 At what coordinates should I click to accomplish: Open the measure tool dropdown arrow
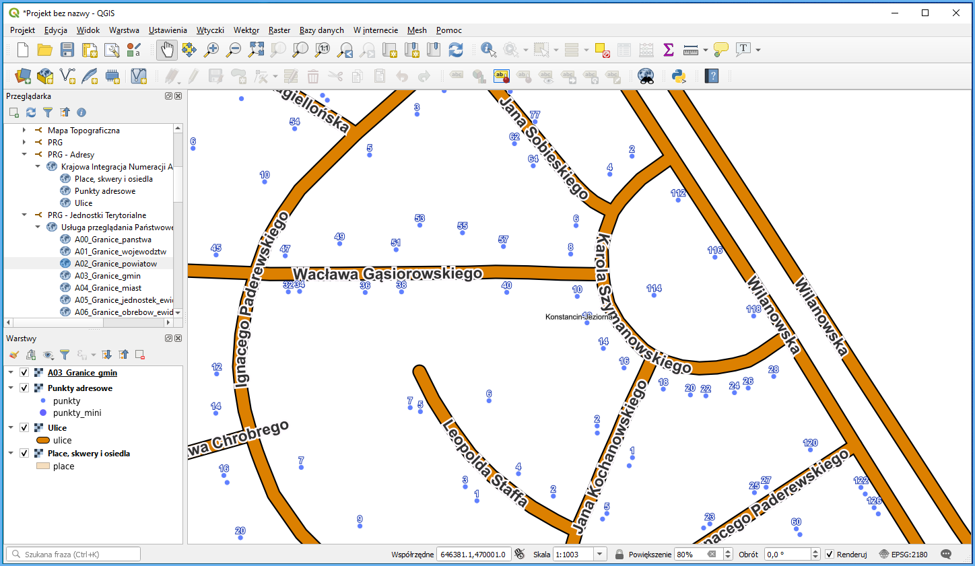pos(706,50)
